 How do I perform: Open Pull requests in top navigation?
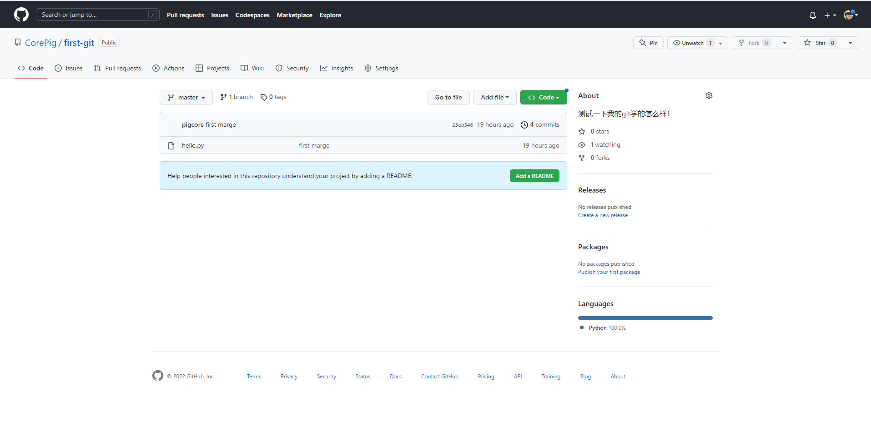[185, 15]
